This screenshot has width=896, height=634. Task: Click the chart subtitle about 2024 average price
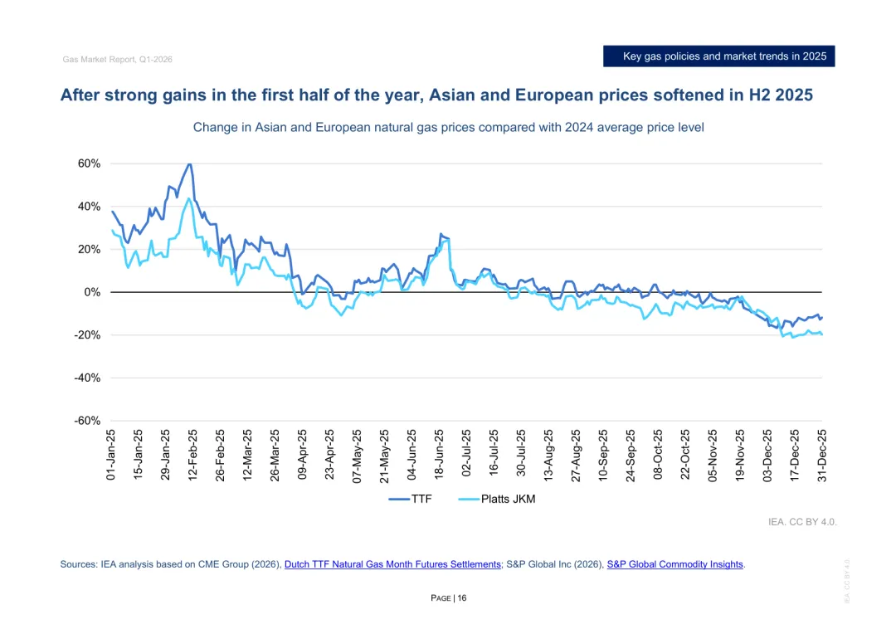click(x=448, y=128)
